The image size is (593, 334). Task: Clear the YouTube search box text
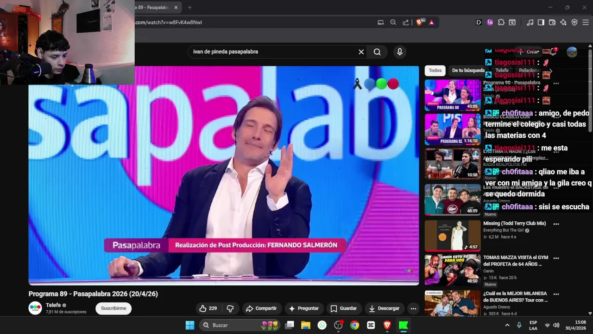click(361, 52)
